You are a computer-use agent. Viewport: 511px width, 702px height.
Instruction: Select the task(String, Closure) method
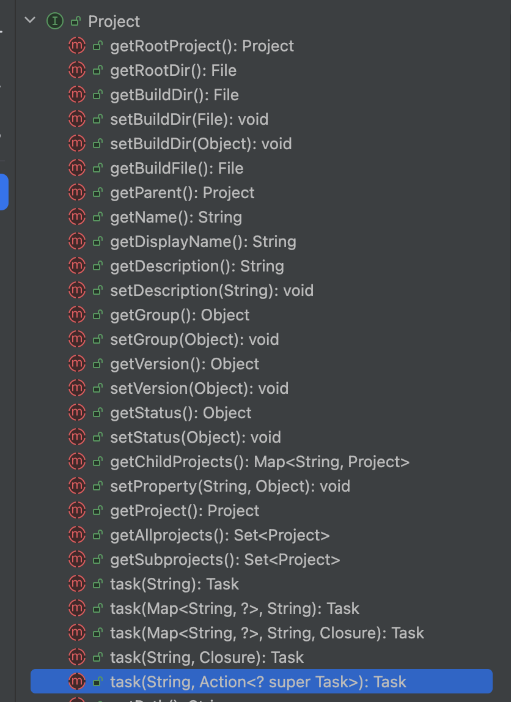coord(207,657)
